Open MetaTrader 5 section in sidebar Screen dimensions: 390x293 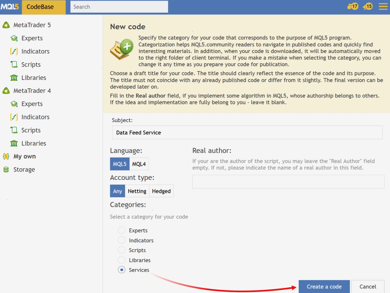pos(32,25)
